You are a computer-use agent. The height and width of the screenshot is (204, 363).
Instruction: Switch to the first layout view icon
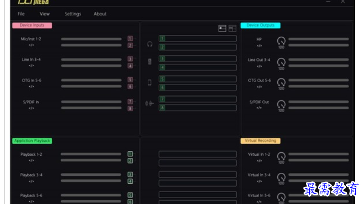pos(222,28)
